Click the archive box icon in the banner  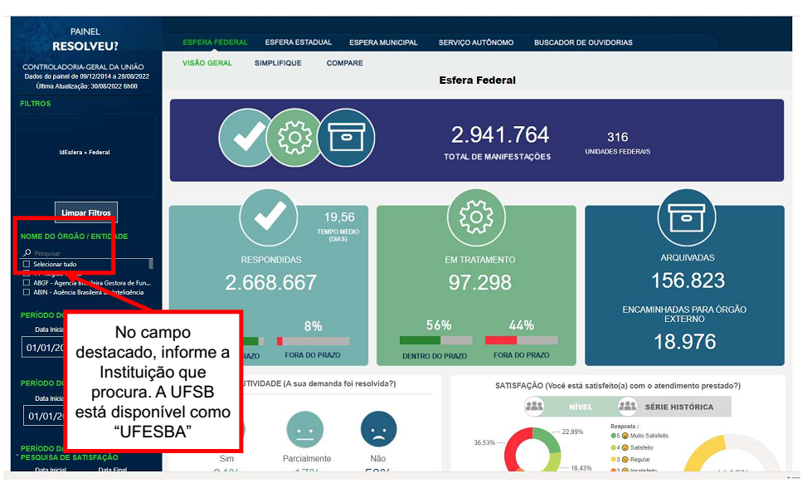pyautogui.click(x=347, y=138)
